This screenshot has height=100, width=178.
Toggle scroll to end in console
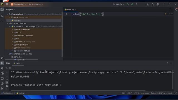point(7,83)
